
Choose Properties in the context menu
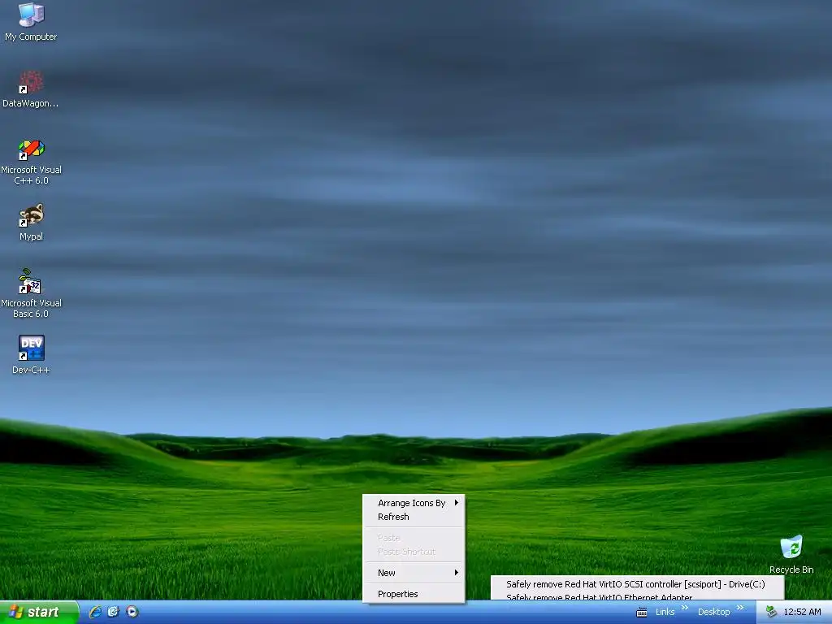(414, 594)
